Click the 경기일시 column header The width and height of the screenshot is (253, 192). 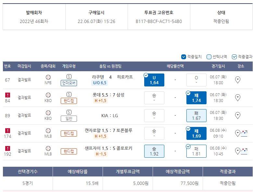(218, 66)
